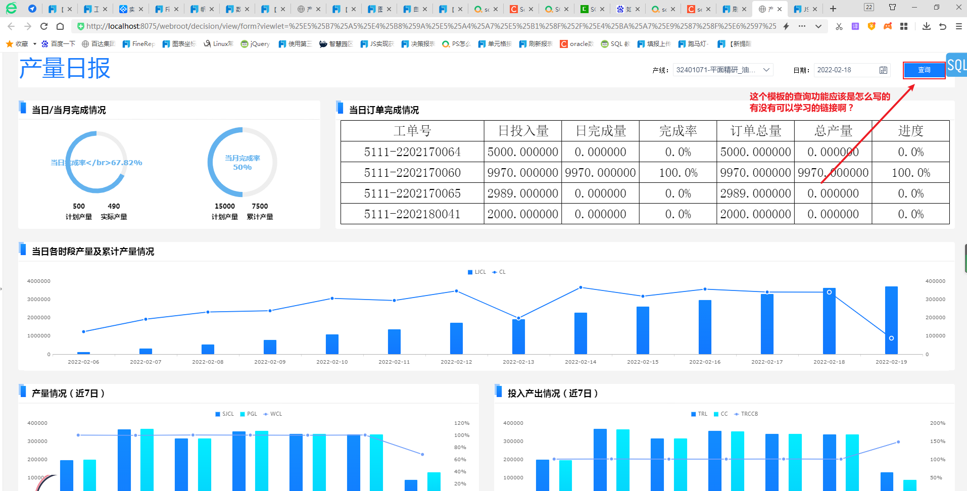Click the purple translate extension icon
Screen dimensions: 967x491
pos(855,26)
